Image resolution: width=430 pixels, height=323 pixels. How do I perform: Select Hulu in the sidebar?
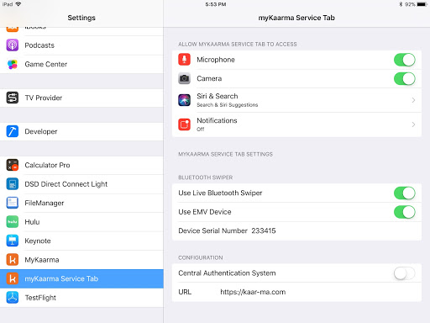[x=81, y=222]
